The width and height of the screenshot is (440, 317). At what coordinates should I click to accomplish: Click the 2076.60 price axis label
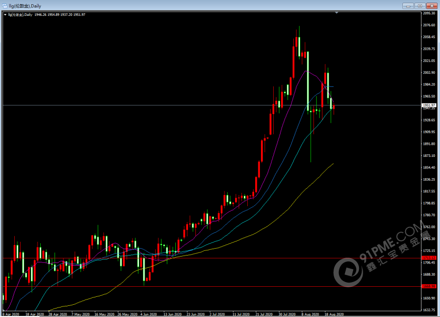[x=429, y=25]
